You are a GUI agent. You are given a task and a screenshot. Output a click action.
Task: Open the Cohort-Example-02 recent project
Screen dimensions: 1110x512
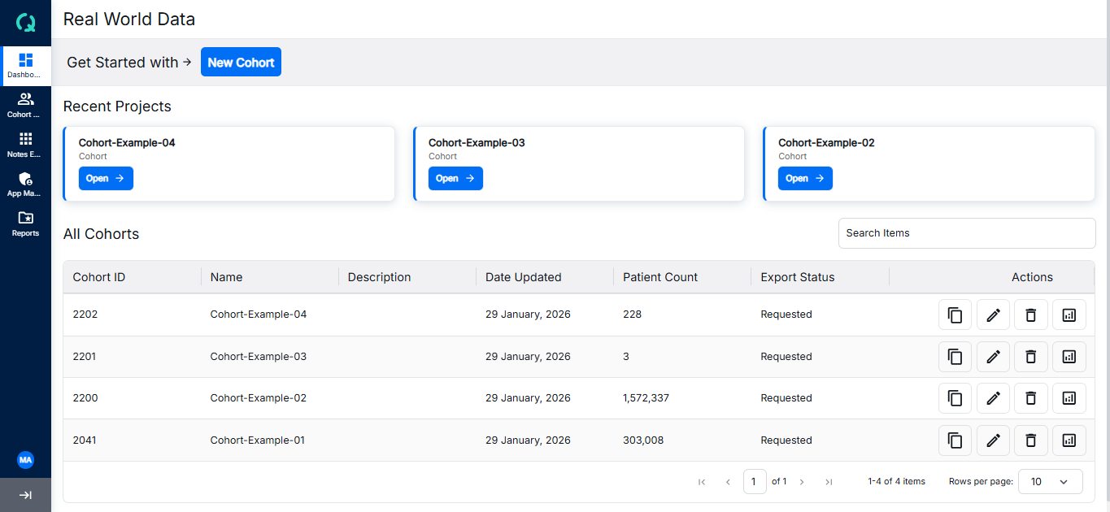(x=805, y=178)
